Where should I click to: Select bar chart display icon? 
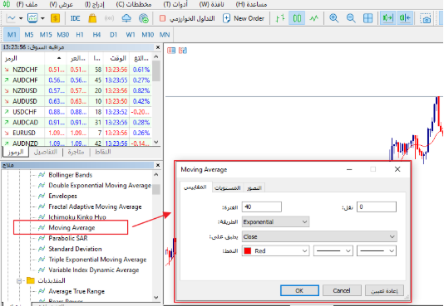tap(279, 18)
